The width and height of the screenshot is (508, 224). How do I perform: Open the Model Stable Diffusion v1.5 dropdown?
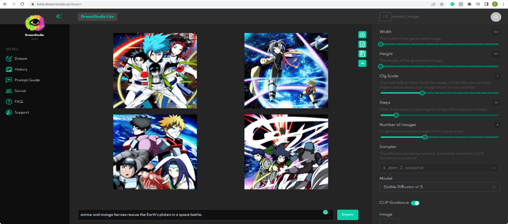pos(439,187)
